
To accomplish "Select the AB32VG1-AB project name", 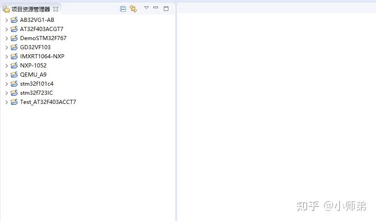I will coord(37,20).
